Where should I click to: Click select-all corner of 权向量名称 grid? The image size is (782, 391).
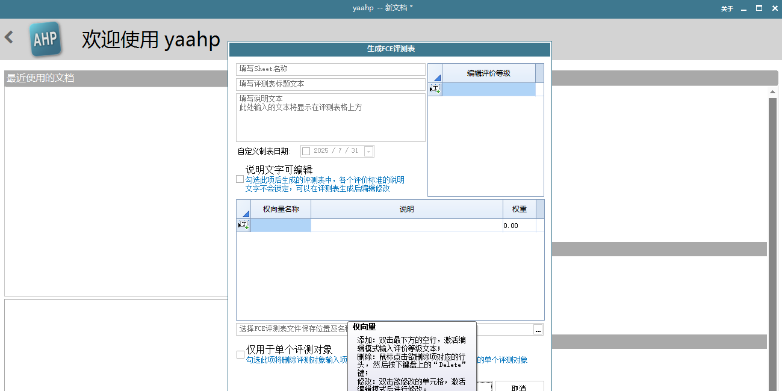tap(243, 209)
